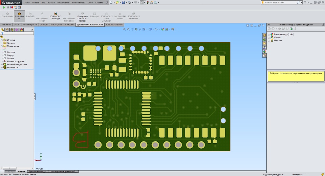
Task: Open the Окно menu
Action: [x=90, y=2]
